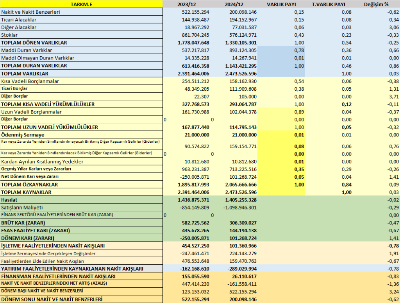The image size is (400, 303).
Task: Click the value 159.154.771
Action: pyautogui.click(x=243, y=146)
